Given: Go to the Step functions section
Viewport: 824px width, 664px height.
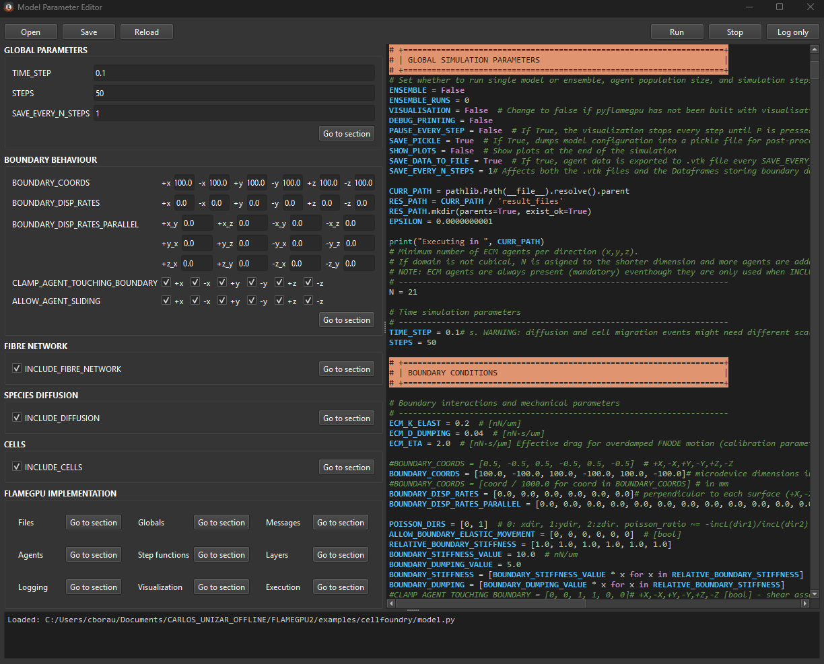Looking at the screenshot, I should click(221, 554).
